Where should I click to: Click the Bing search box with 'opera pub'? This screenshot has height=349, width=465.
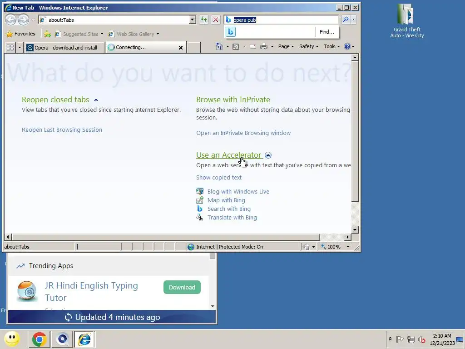[x=281, y=20]
